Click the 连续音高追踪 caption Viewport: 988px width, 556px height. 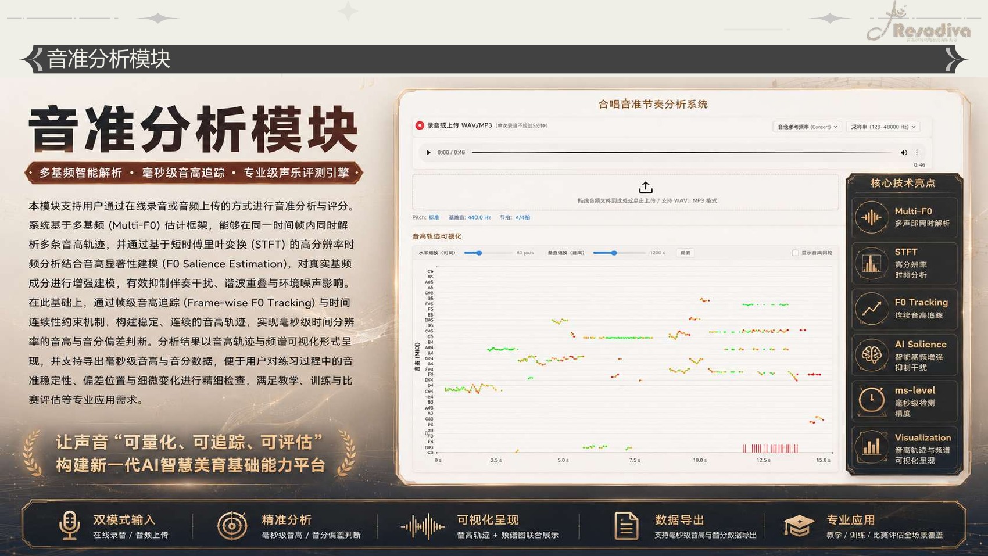point(919,315)
